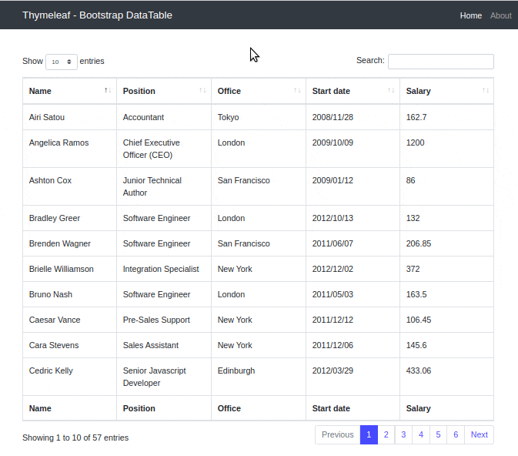Select the Angelica Ramos name cell
This screenshot has width=518, height=456.
click(70, 149)
